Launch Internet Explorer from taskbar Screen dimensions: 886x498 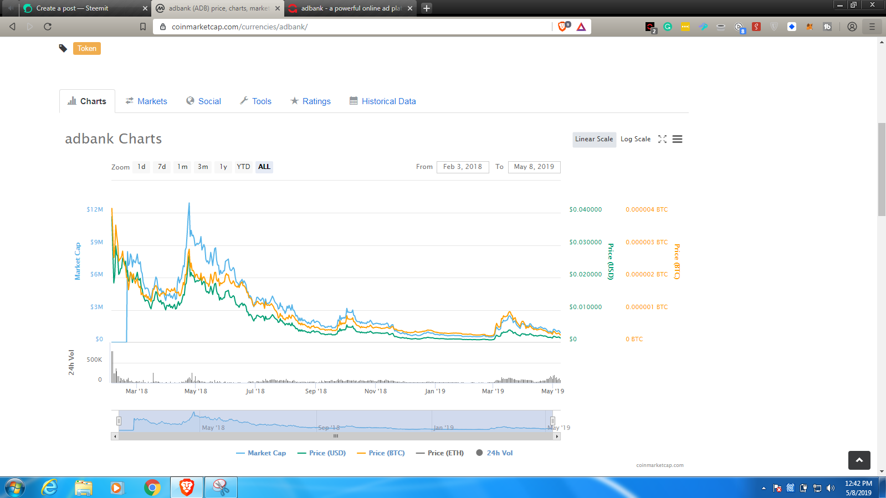(50, 487)
